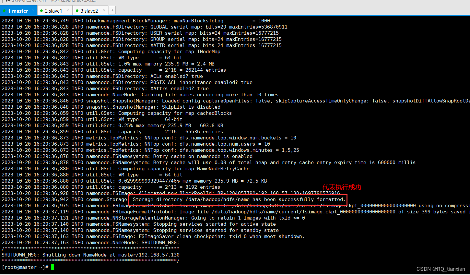The width and height of the screenshot is (470, 275).
Task: Click the 'XAttrs enabled? true' log line
Action: 105,89
